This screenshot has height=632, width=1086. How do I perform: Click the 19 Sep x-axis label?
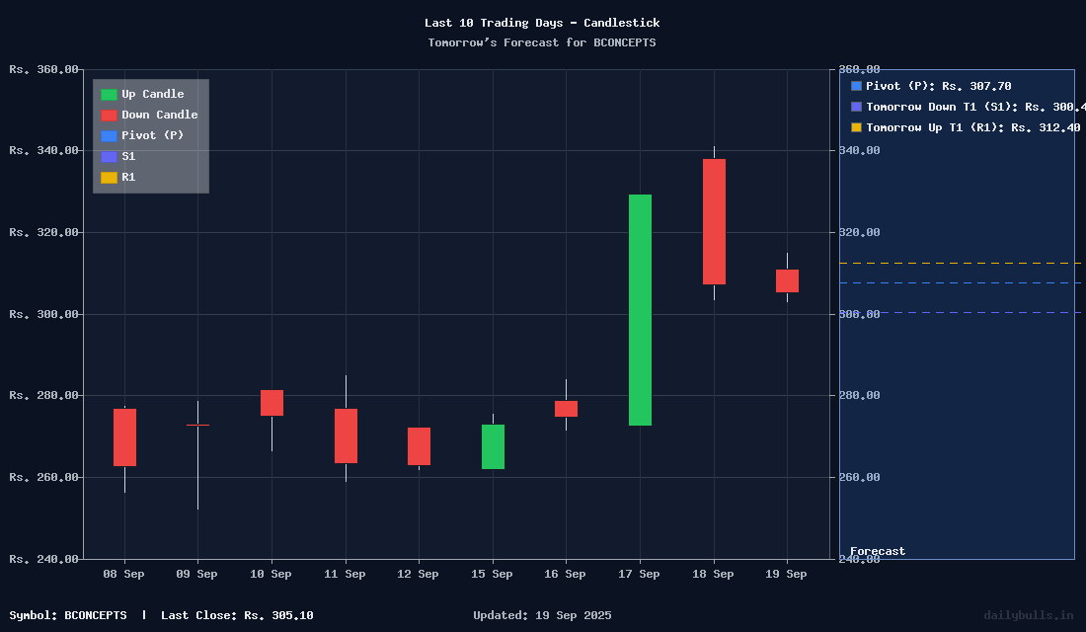786,574
